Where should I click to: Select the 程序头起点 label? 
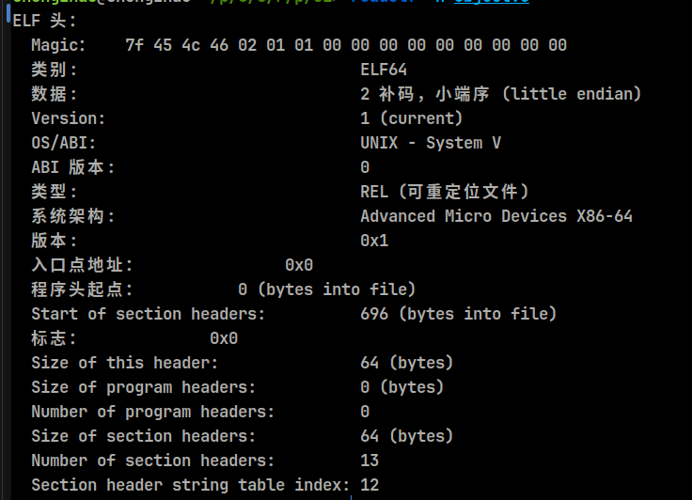(82, 289)
